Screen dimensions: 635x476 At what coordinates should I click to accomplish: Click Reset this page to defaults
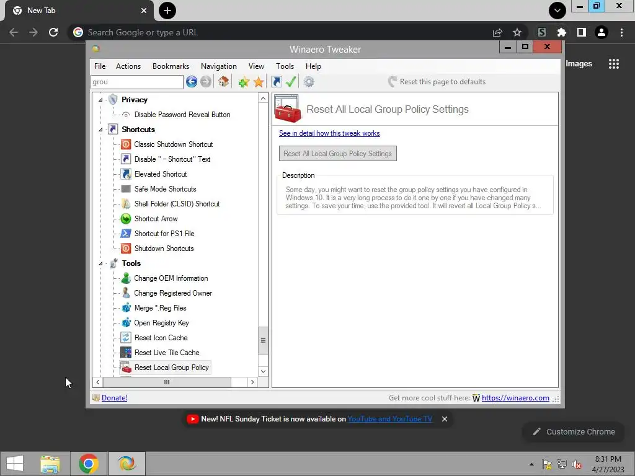click(437, 82)
